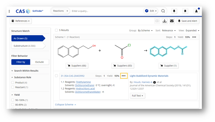Click the email results envelope icon
215x122 pixels.
[x=172, y=21]
